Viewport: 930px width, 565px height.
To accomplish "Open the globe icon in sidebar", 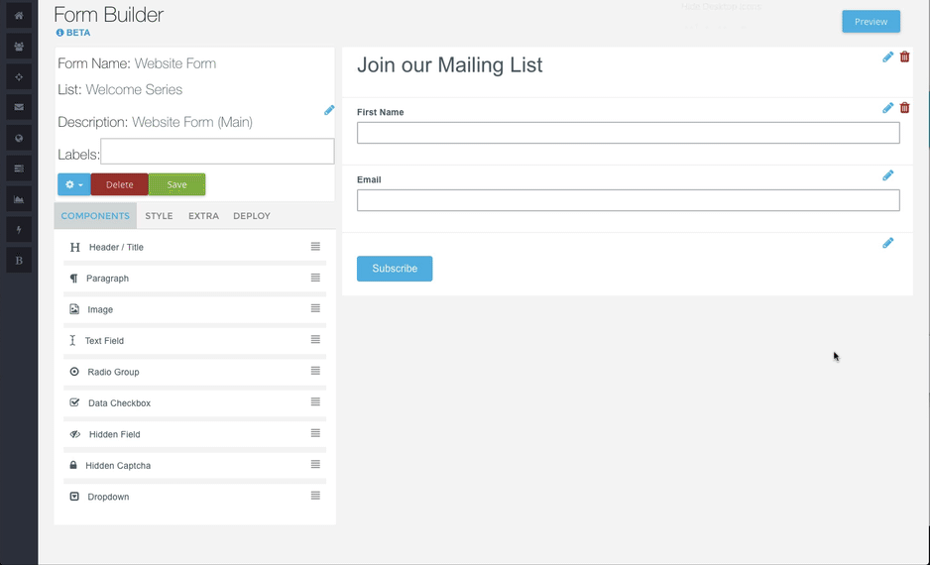I will tap(19, 138).
